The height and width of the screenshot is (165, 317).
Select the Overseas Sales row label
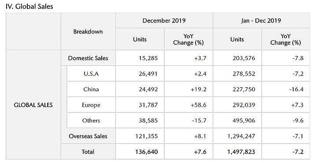point(88,136)
